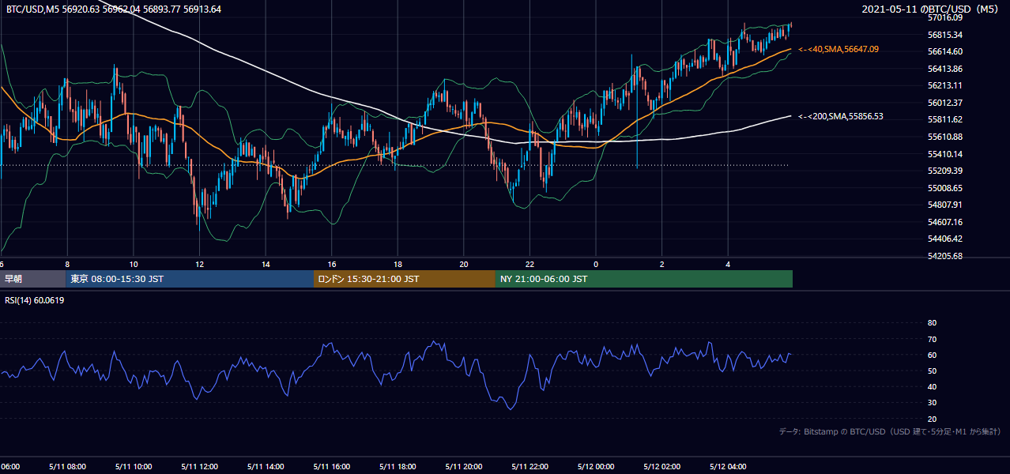Click the bottom time label 5/11 12:00
The image size is (1010, 474).
pos(198,466)
